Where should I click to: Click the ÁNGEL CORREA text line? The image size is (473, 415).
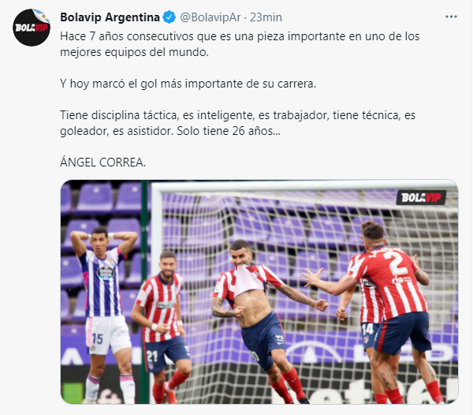tap(102, 163)
